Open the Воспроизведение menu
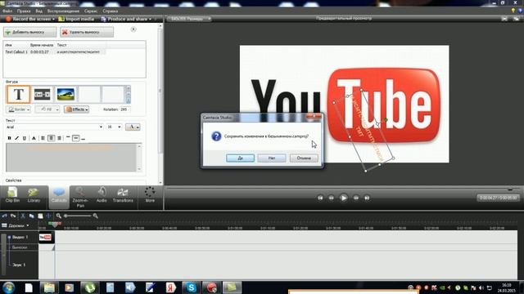This screenshot has width=524, height=294. (63, 11)
